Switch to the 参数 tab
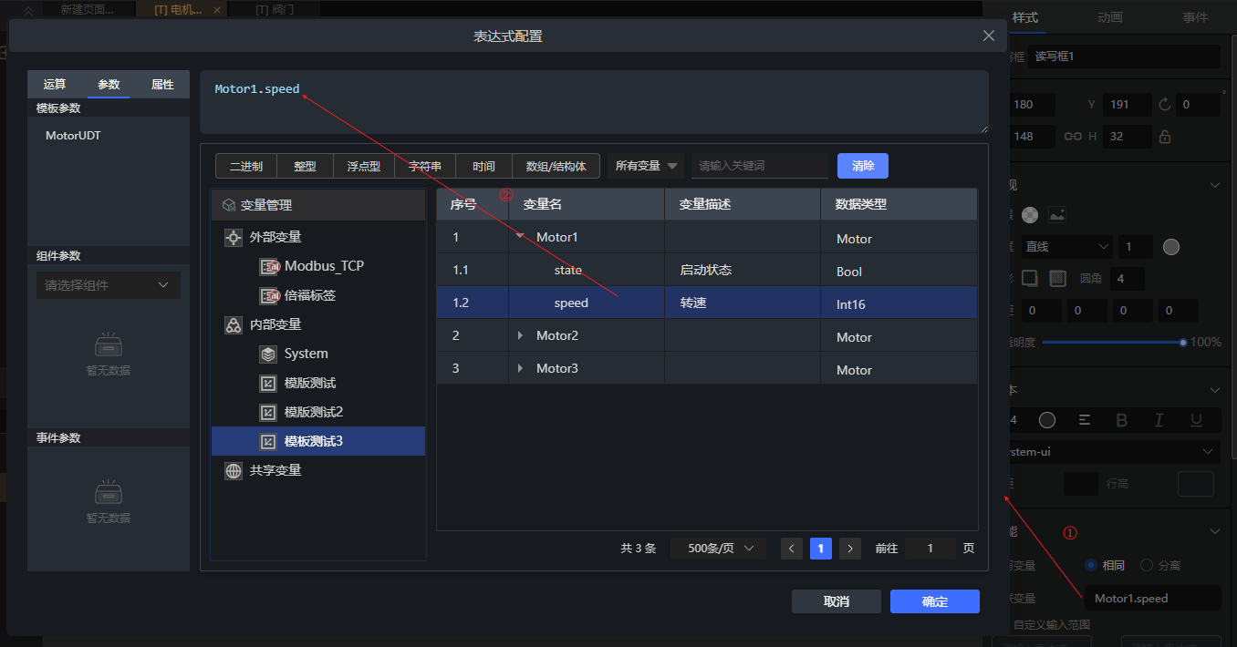 click(109, 84)
